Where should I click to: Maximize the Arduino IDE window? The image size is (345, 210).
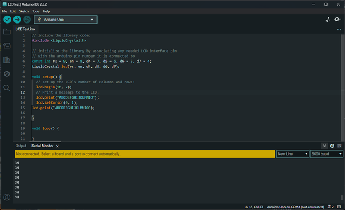326,4
